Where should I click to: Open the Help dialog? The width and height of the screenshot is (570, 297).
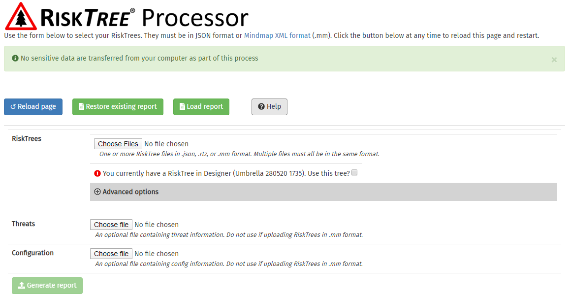point(269,107)
